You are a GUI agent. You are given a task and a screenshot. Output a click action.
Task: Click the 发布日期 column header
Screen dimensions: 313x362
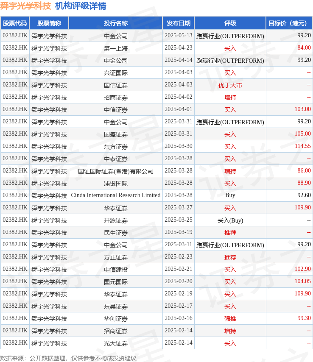179,23
